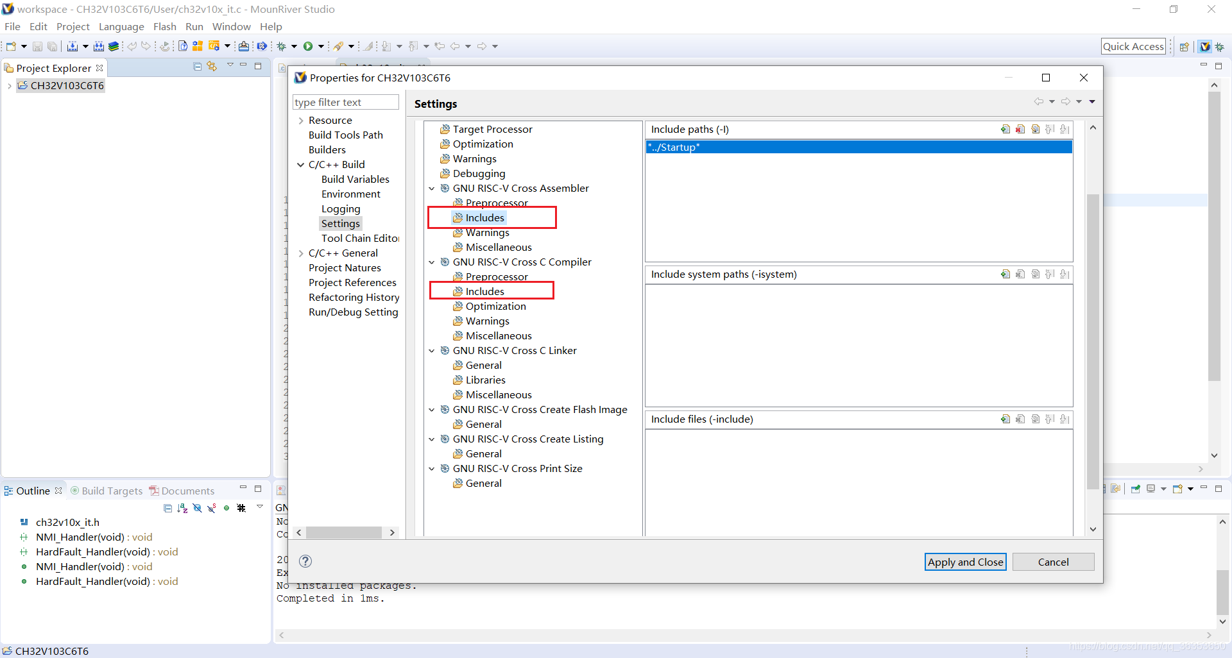
Task: Open the Project menu
Action: point(73,26)
